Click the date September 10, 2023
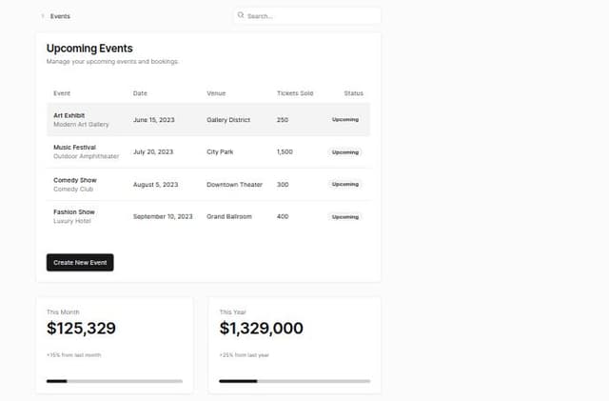The height and width of the screenshot is (401, 609). click(x=163, y=216)
